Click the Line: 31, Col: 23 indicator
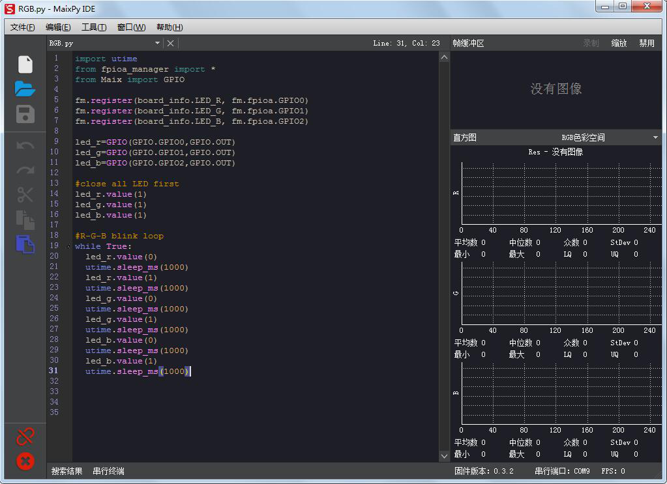This screenshot has height=484, width=667. pos(406,43)
